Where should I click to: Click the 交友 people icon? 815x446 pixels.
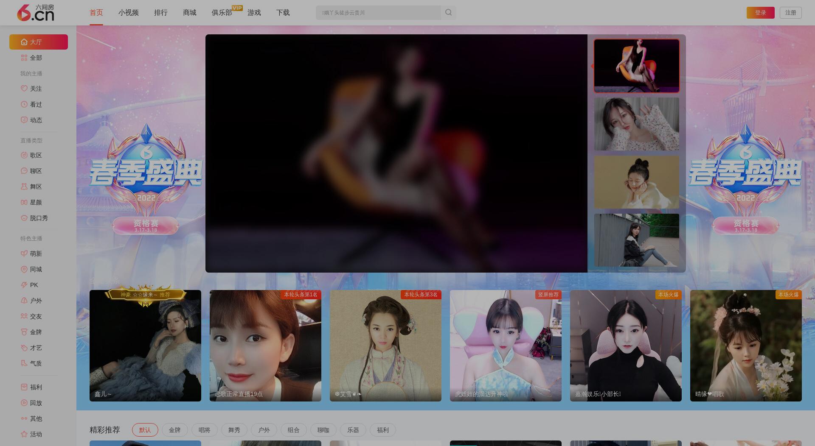(x=24, y=316)
